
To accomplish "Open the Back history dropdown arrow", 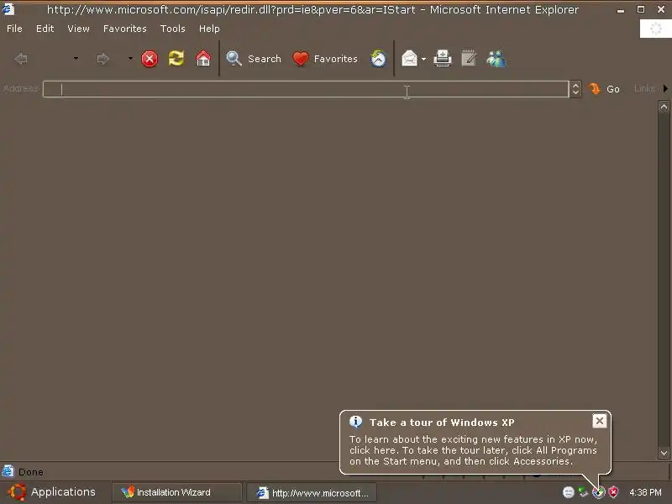I will [x=76, y=58].
